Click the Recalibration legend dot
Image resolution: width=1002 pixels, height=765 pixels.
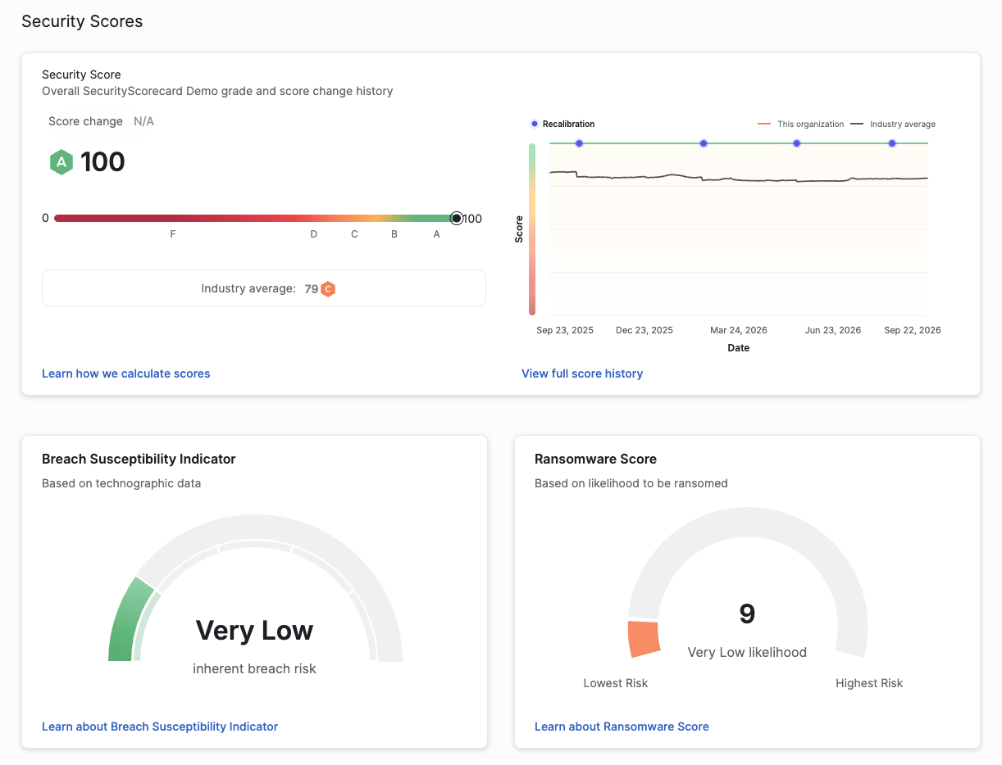(x=535, y=124)
